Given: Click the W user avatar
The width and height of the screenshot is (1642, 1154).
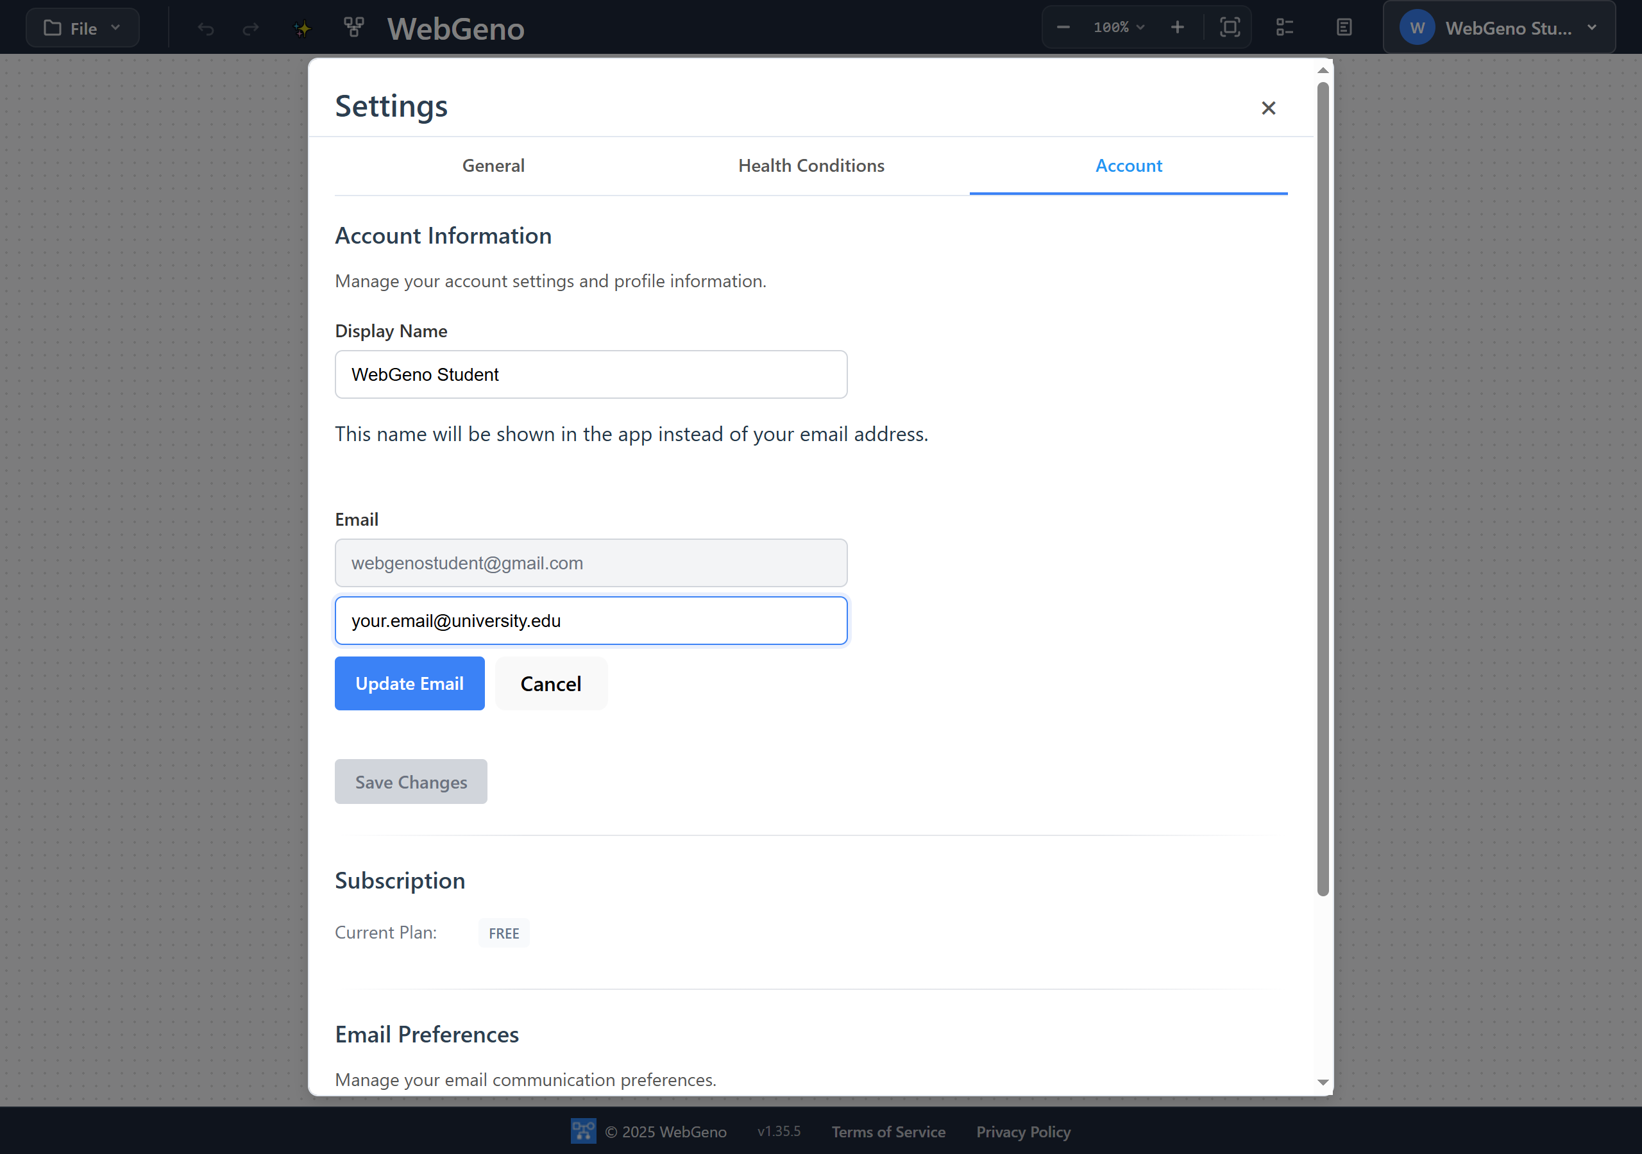Looking at the screenshot, I should point(1417,28).
